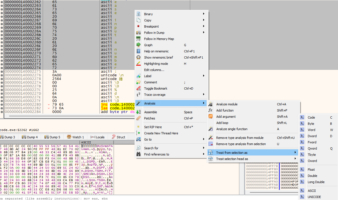The height and width of the screenshot is (200, 338).
Task: Expand the Trace coverage submenu arrow
Action: 204,94
